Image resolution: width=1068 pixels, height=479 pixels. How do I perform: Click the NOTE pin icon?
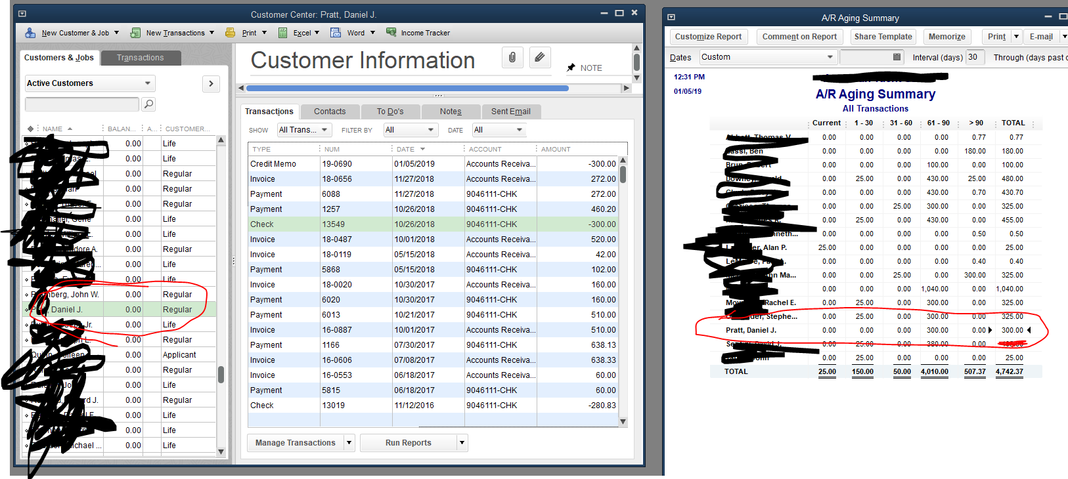tap(571, 68)
